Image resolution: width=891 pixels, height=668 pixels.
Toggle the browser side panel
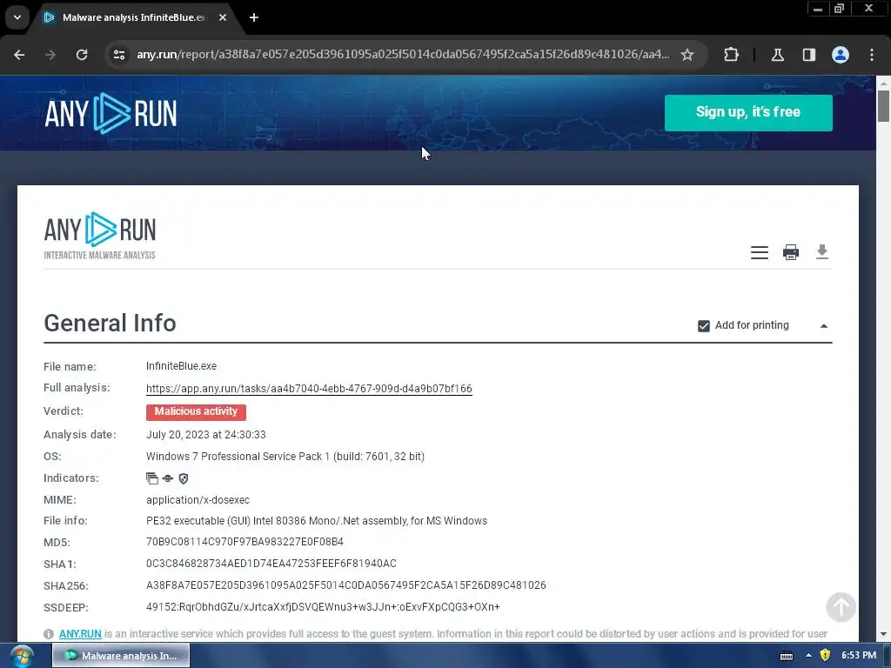809,55
